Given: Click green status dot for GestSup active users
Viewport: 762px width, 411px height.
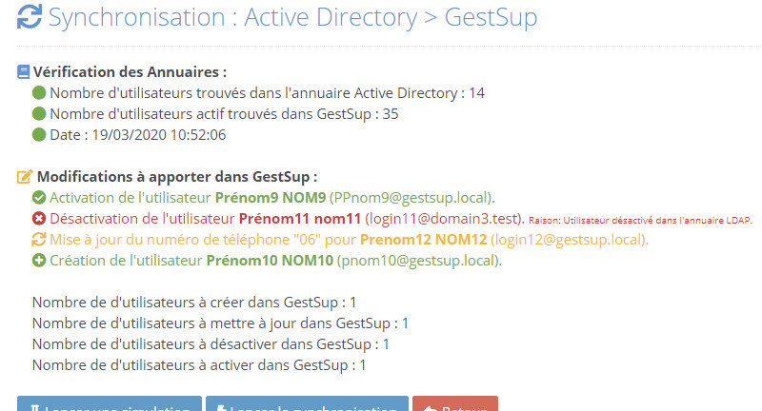Looking at the screenshot, I should pyautogui.click(x=39, y=113).
